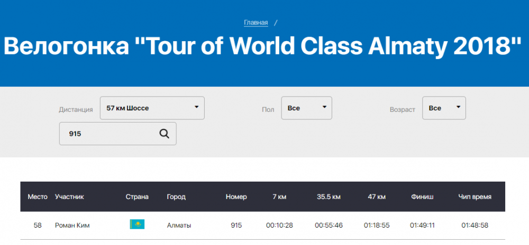Expand the Пол gender filter dropdown

click(306, 108)
